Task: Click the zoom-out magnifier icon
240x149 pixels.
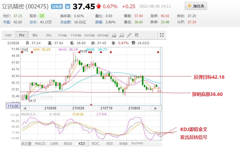Action: tap(121, 35)
